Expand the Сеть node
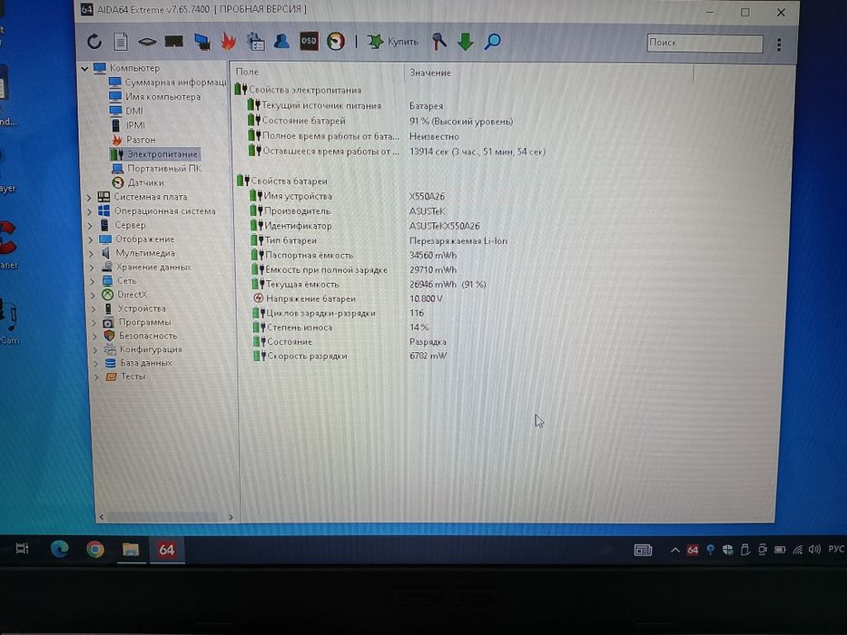This screenshot has width=847, height=635. pos(93,281)
